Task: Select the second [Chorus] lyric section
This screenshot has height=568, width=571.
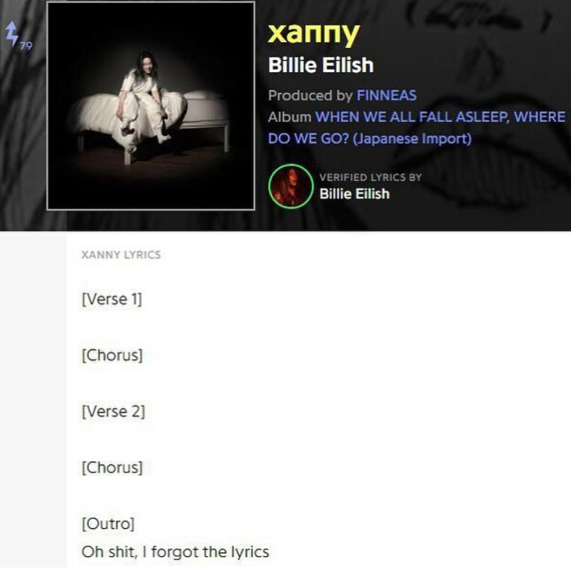Action: coord(112,468)
